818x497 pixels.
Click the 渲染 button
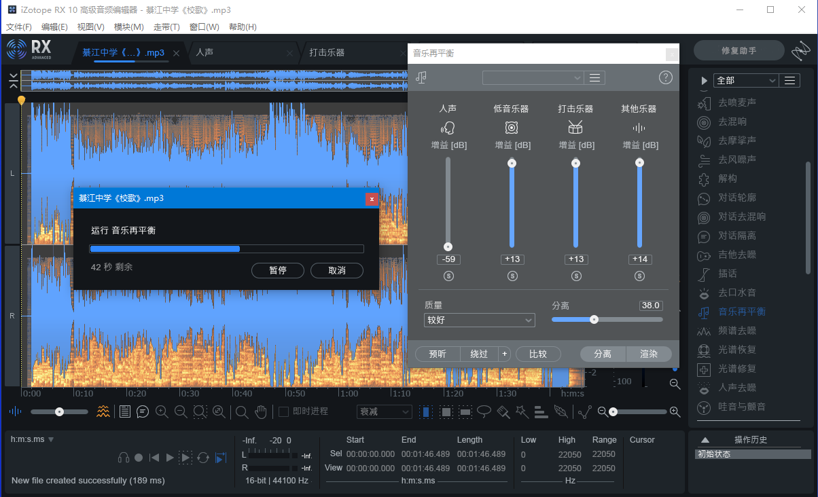click(x=649, y=354)
